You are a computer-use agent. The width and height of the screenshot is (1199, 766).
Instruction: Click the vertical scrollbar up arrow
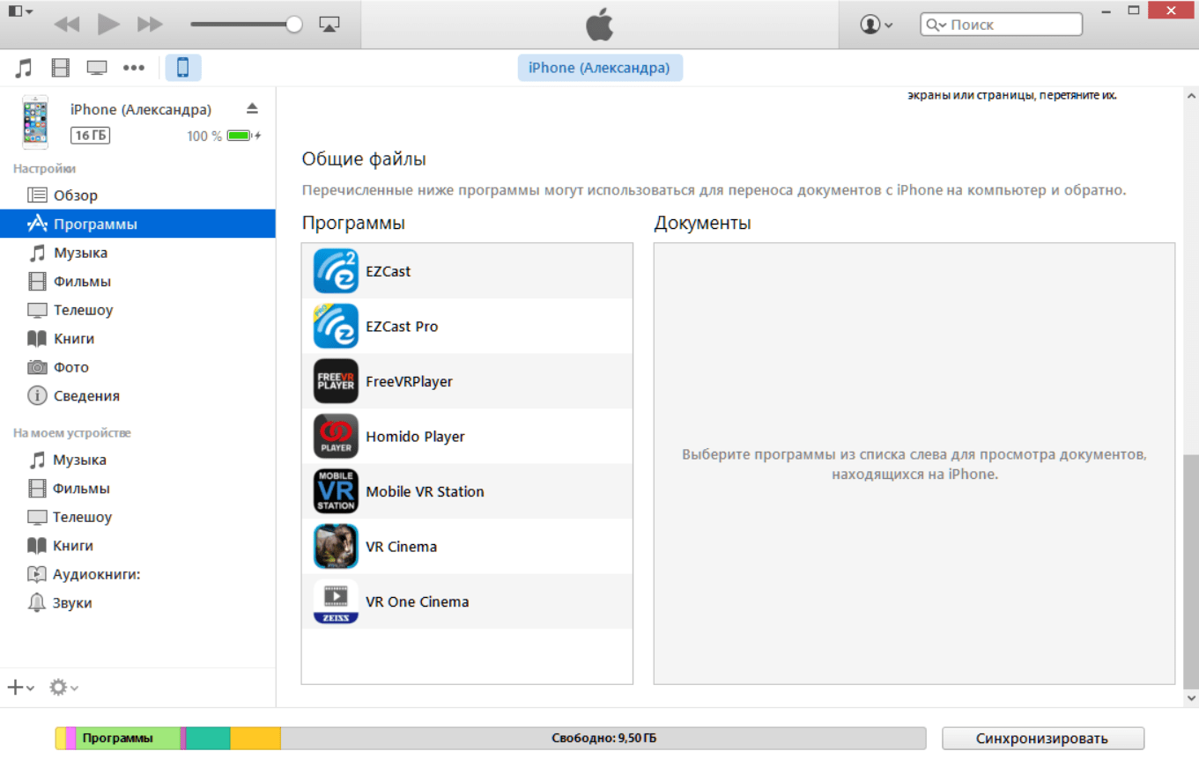[1191, 95]
